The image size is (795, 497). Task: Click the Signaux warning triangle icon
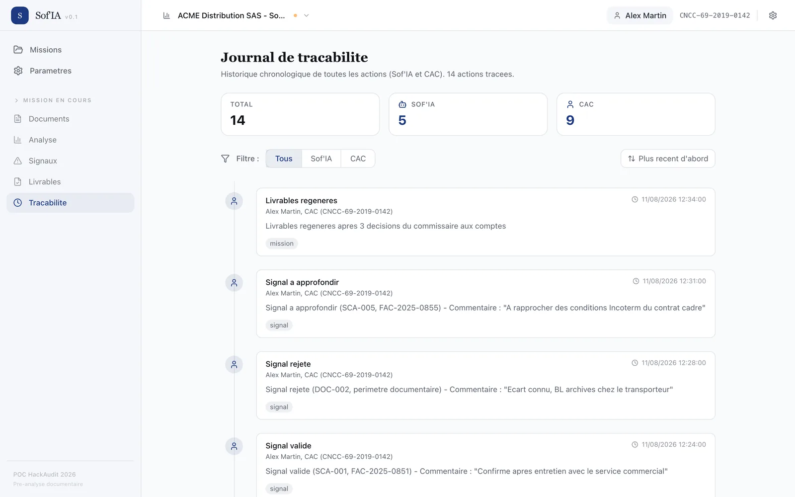[18, 161]
